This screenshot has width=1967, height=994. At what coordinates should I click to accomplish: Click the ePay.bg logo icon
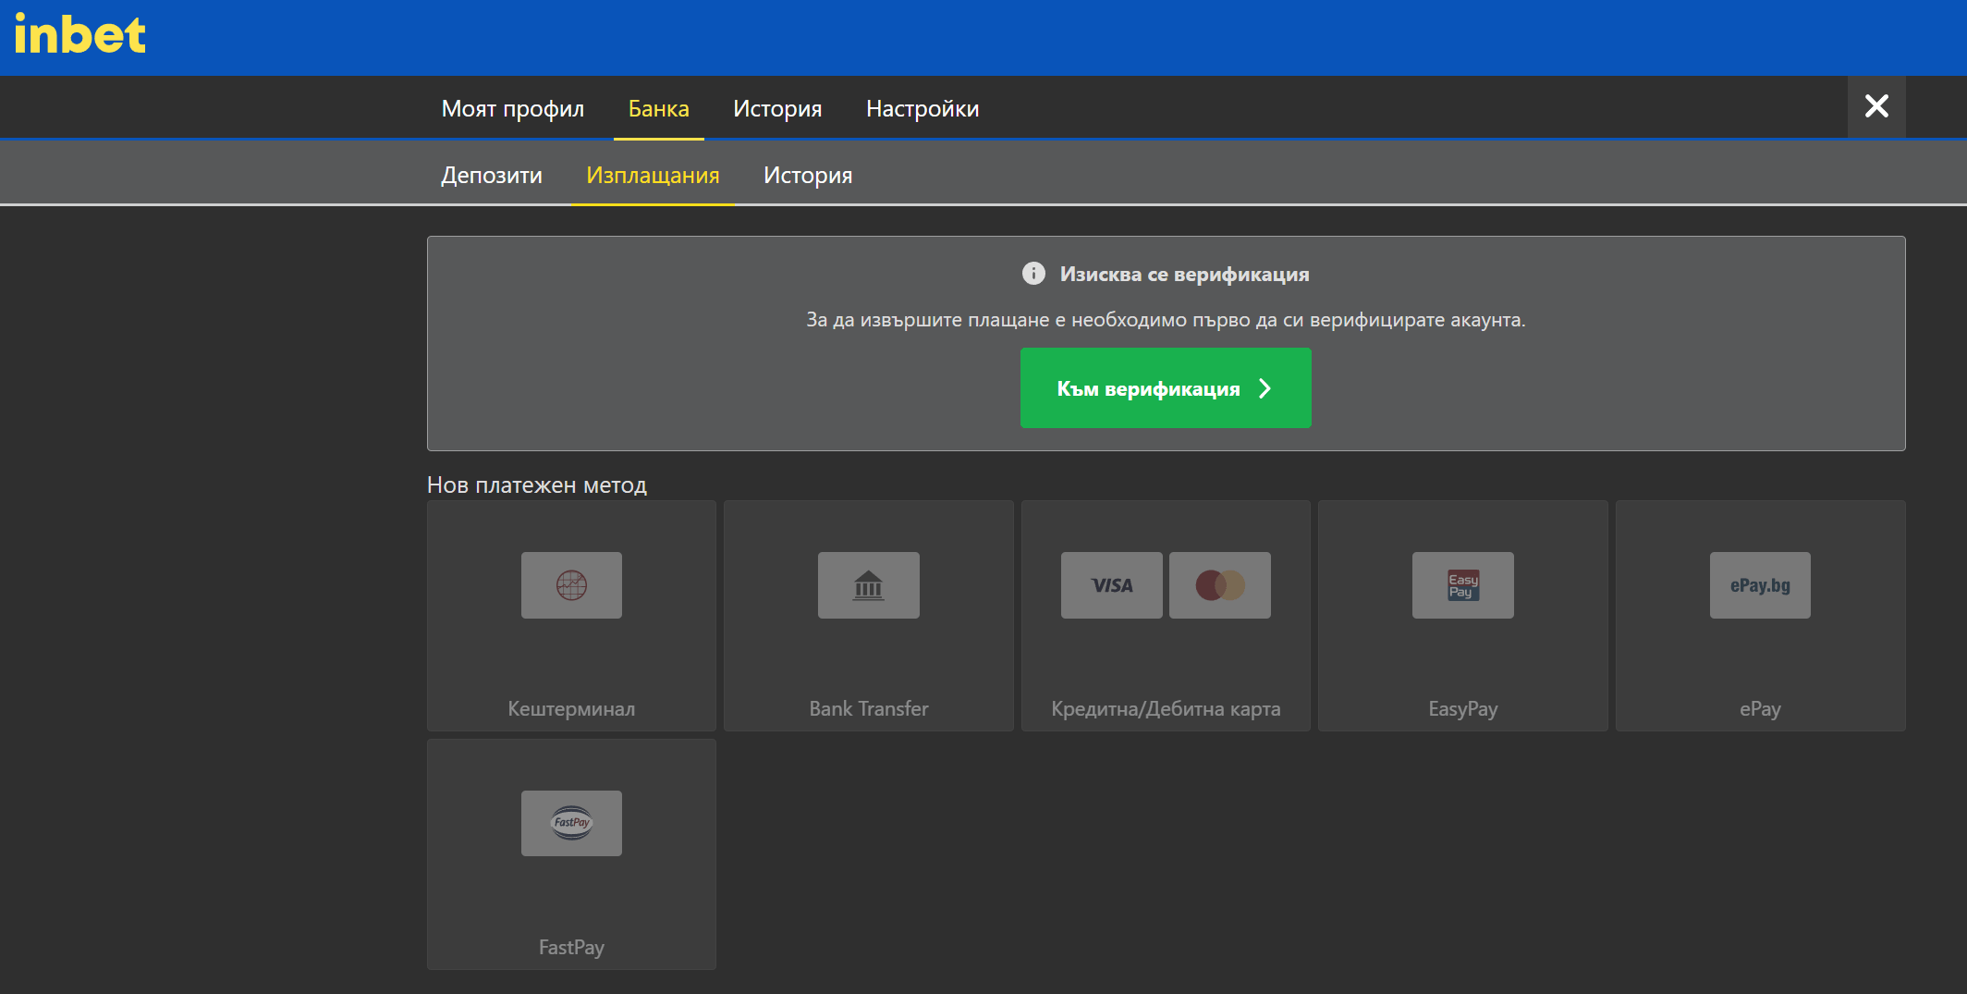(1760, 585)
